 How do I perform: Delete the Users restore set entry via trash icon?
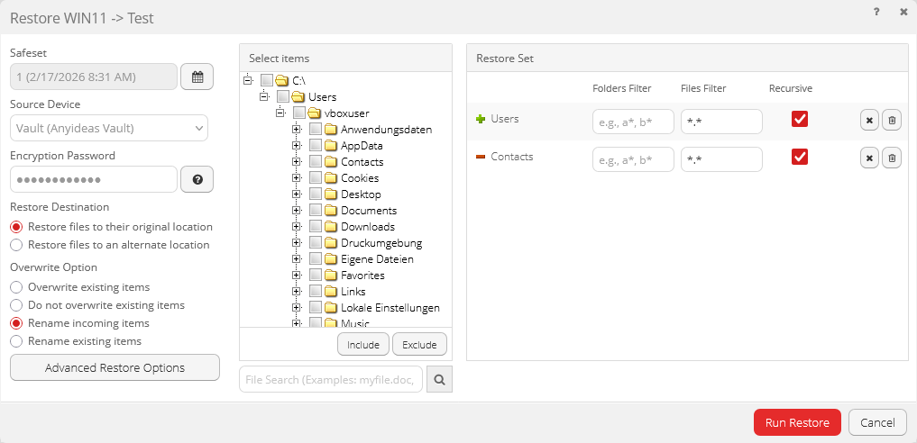point(891,121)
